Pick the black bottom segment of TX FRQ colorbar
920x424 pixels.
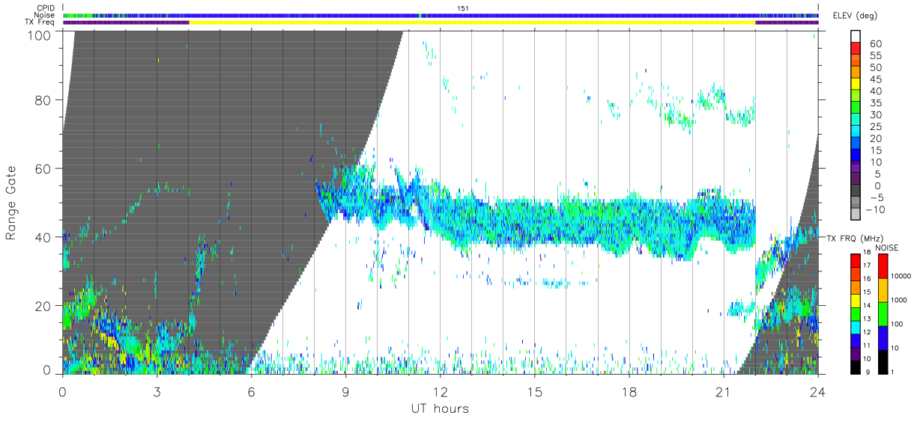coord(856,367)
